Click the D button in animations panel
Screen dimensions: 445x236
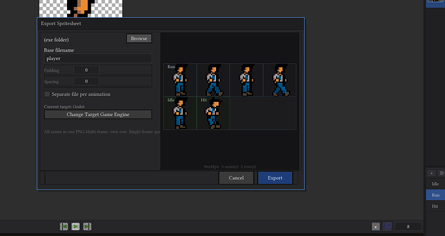(x=441, y=173)
